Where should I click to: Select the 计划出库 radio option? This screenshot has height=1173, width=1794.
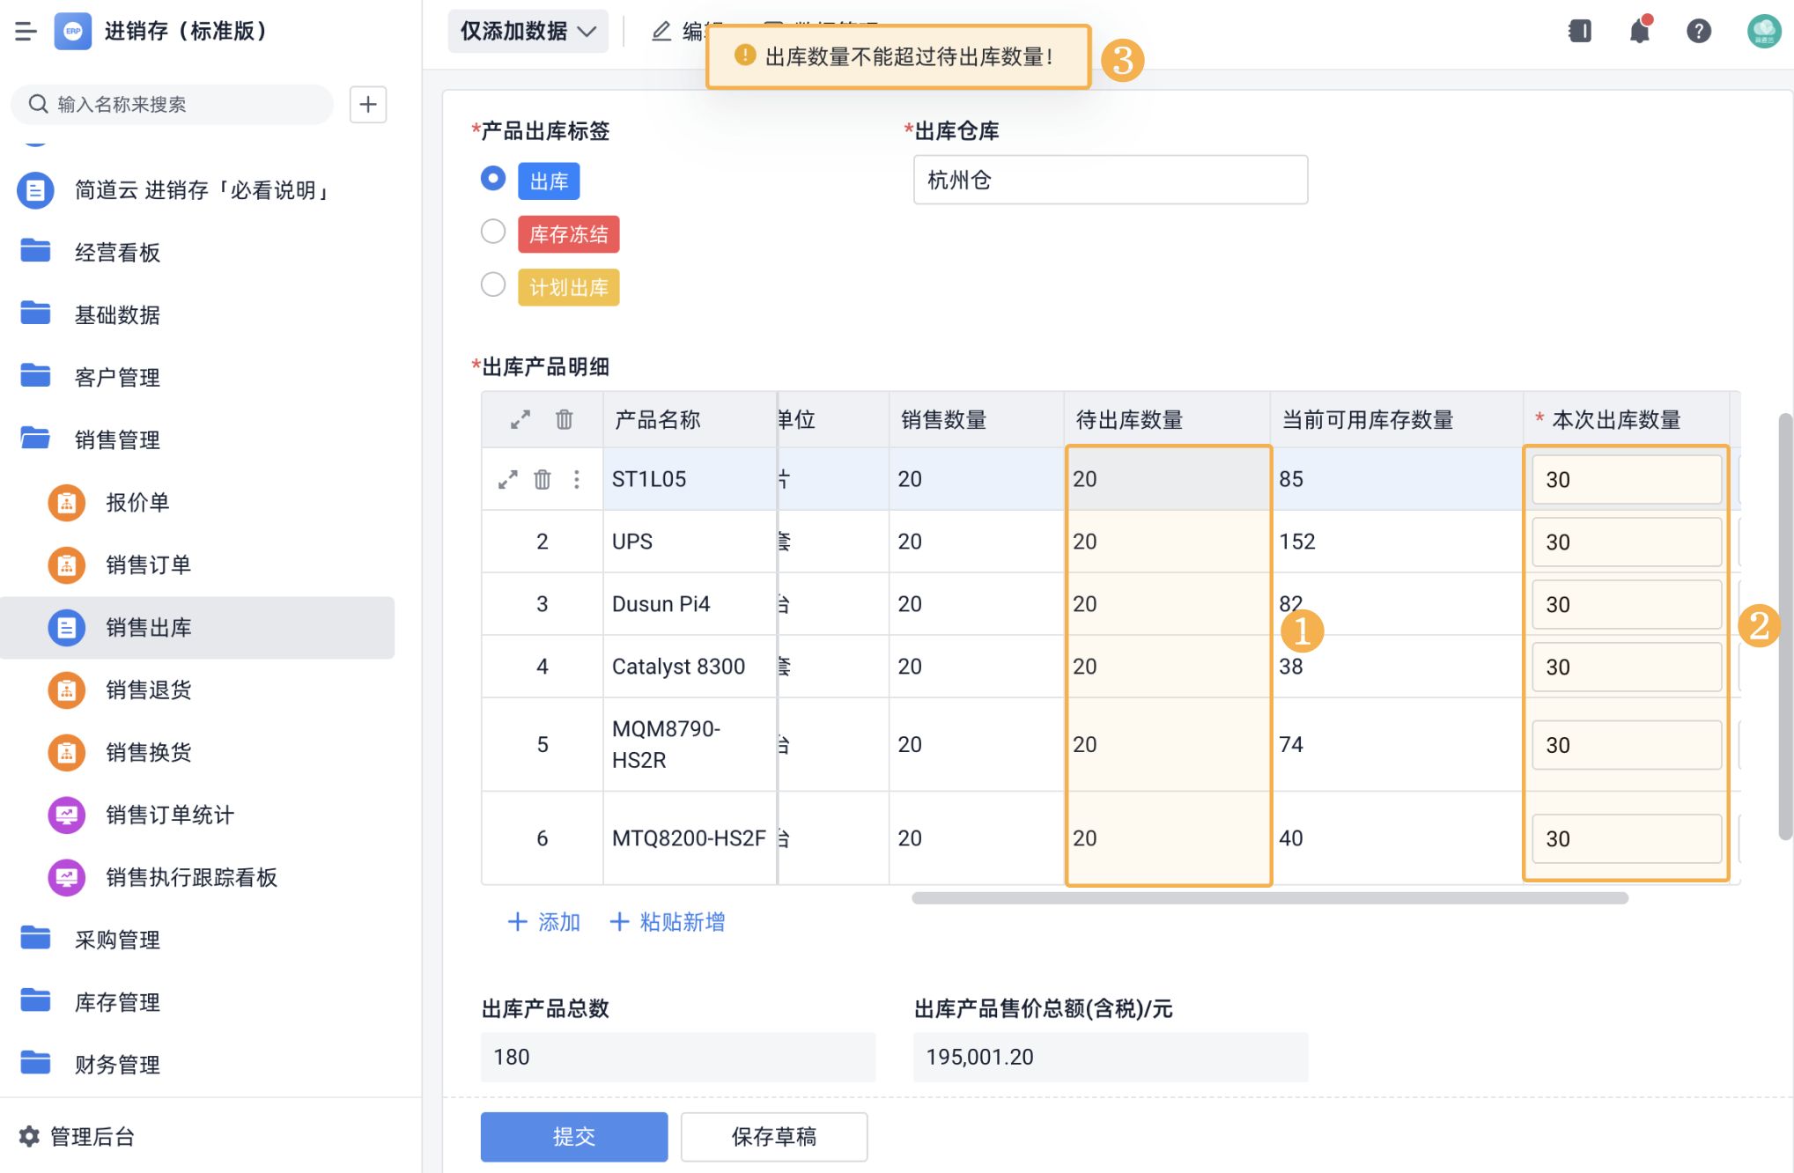click(493, 284)
